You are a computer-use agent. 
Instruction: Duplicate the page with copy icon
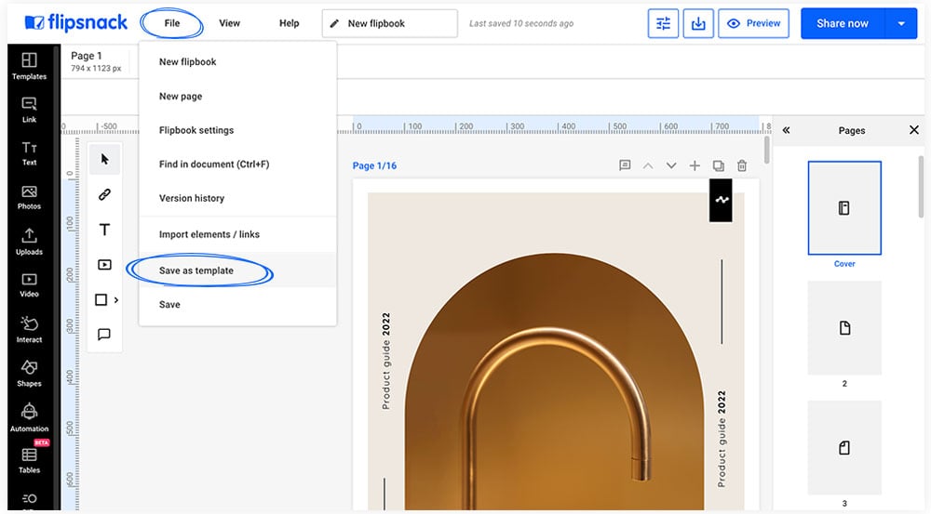coord(718,165)
